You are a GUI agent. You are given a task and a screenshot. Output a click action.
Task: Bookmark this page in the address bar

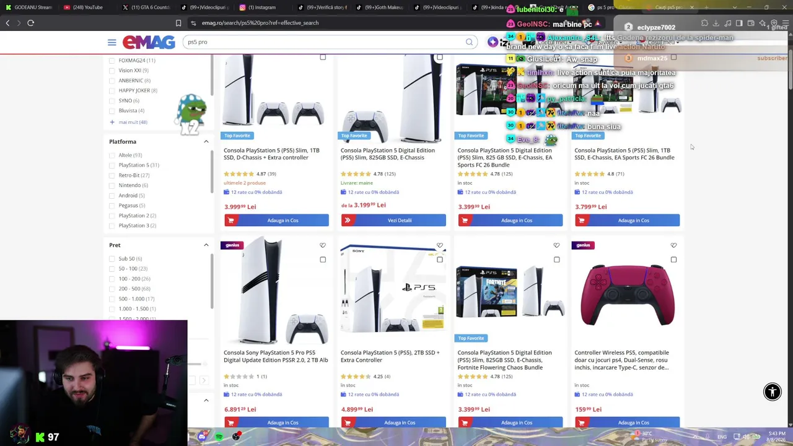pyautogui.click(x=178, y=23)
